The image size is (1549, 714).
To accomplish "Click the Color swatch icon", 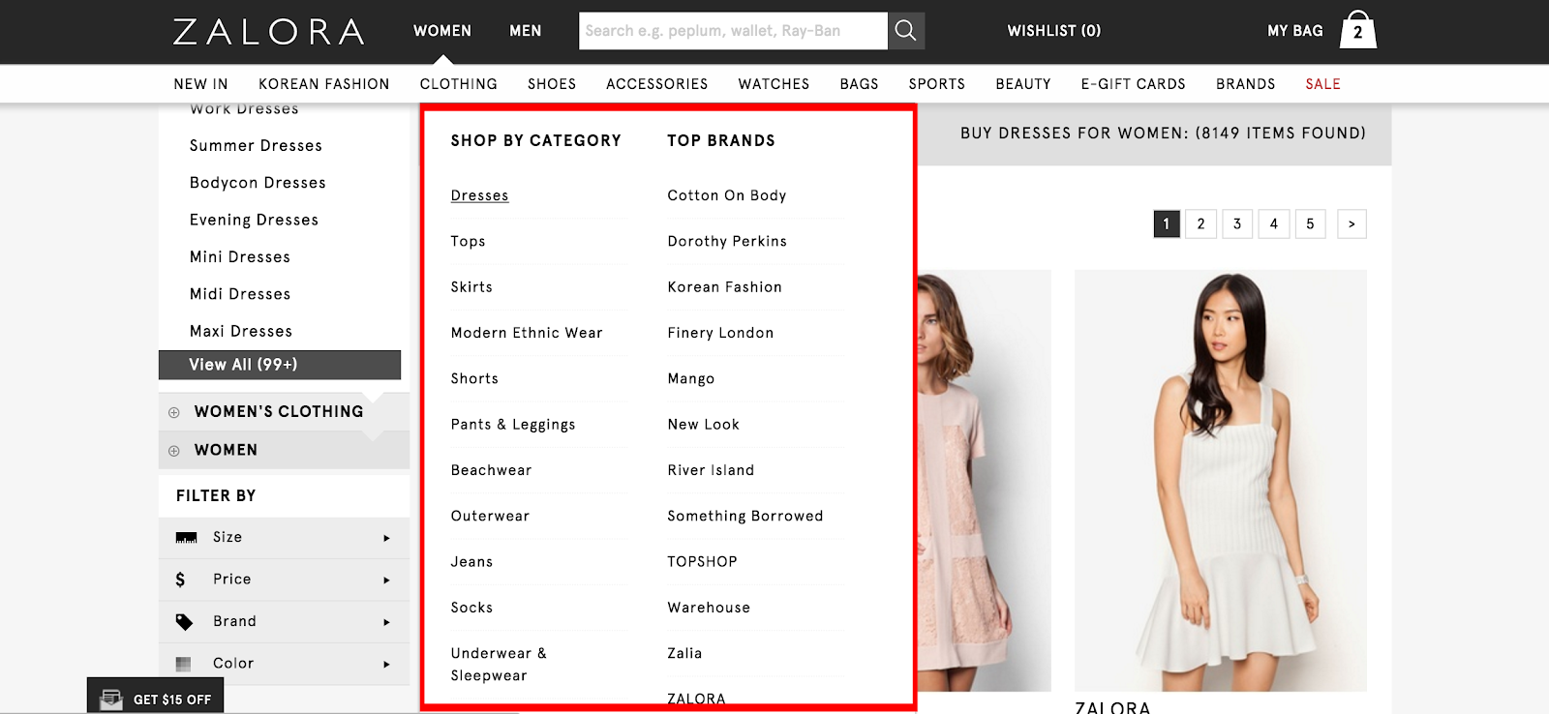I will point(183,664).
